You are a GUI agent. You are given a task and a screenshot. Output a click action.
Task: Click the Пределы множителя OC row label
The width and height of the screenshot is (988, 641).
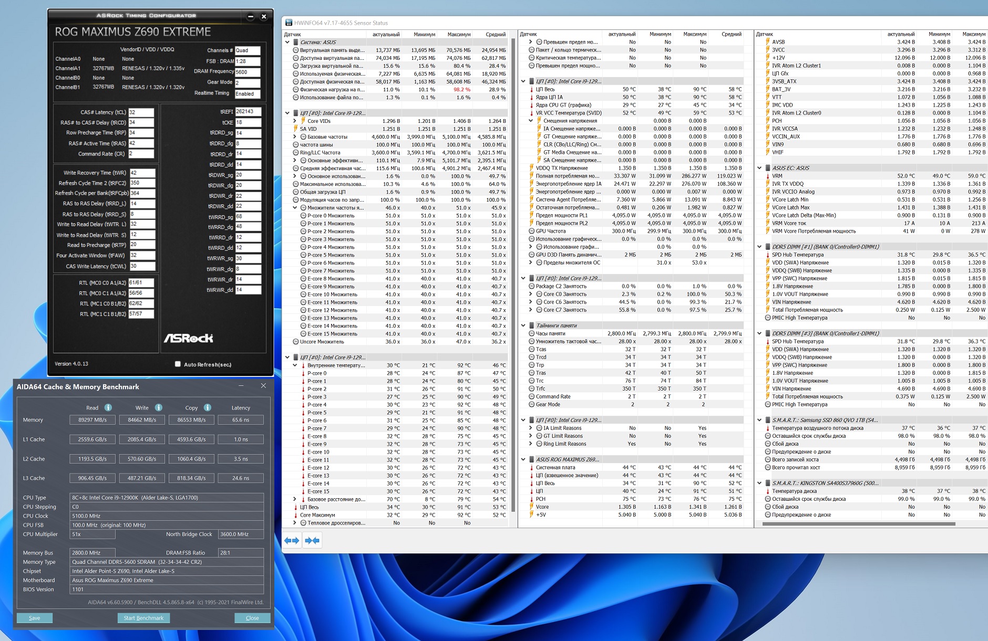click(572, 262)
